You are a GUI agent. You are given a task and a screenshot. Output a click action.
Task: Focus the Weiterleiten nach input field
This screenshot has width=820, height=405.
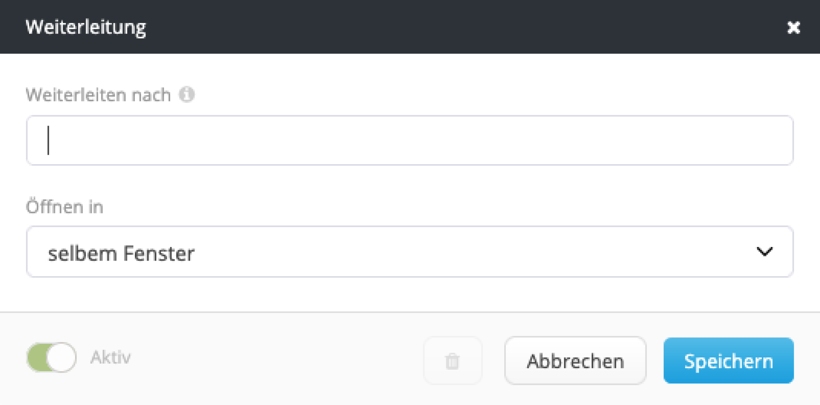[410, 140]
